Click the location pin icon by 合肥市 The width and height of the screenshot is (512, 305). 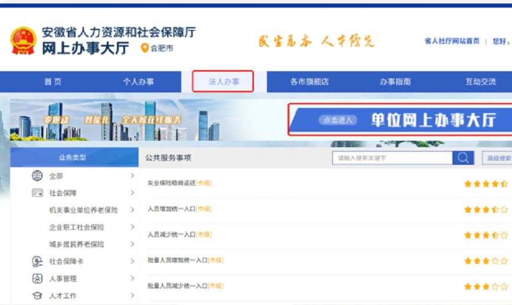(144, 48)
